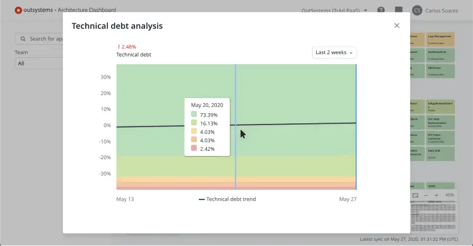Click the OutSystems logo icon

(x=18, y=10)
